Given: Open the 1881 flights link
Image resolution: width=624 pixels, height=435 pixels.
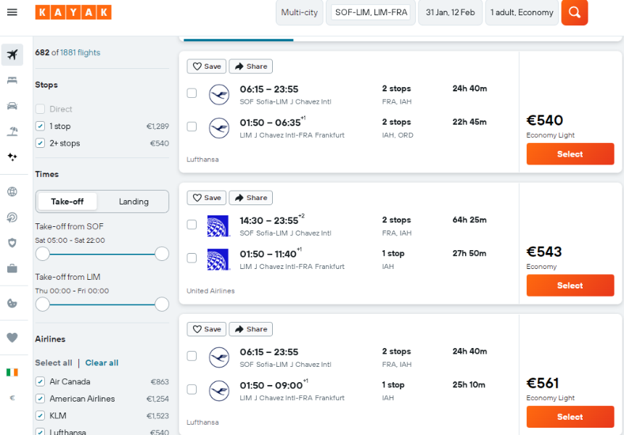Looking at the screenshot, I should [81, 52].
